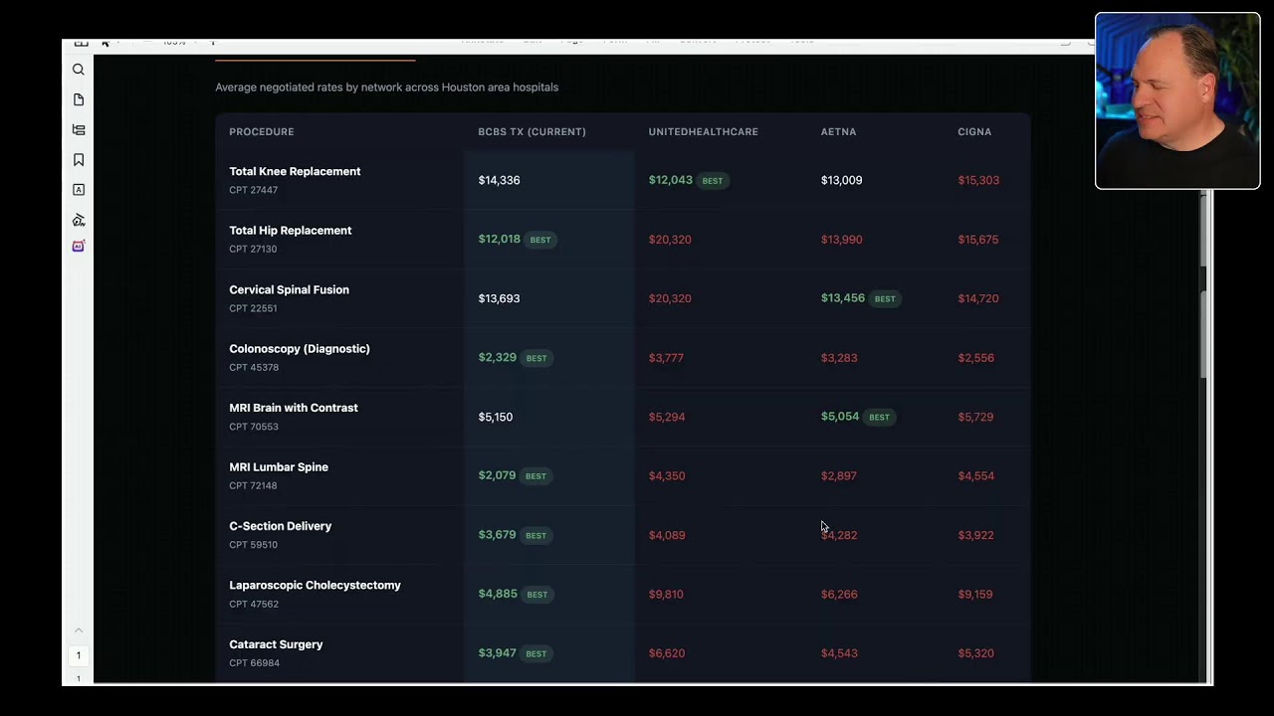Click the $4,543 Aetna cataract surgery rate
1274x716 pixels.
pyautogui.click(x=839, y=653)
